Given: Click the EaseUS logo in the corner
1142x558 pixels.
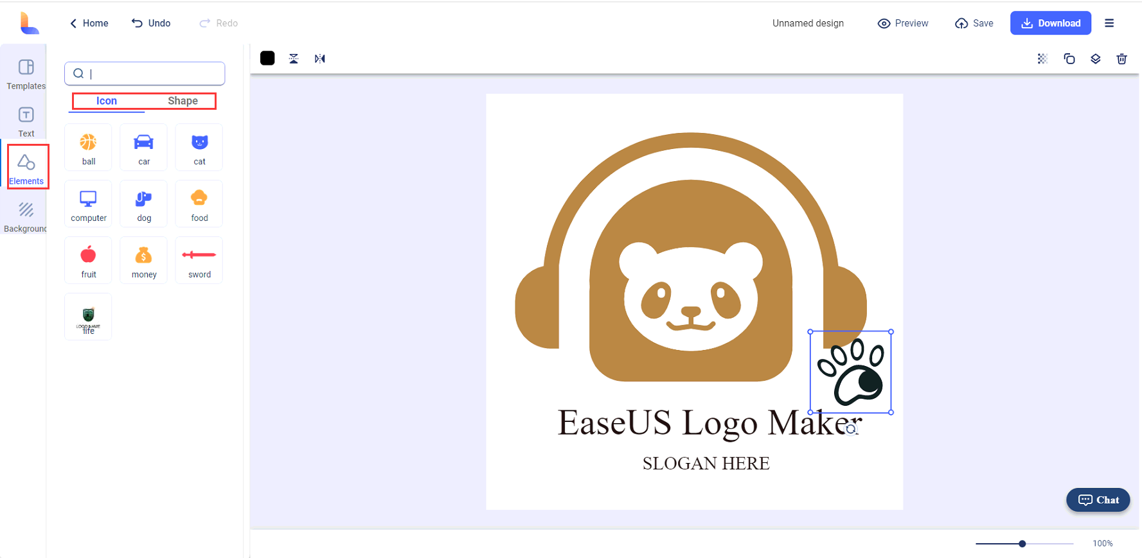Looking at the screenshot, I should point(29,23).
